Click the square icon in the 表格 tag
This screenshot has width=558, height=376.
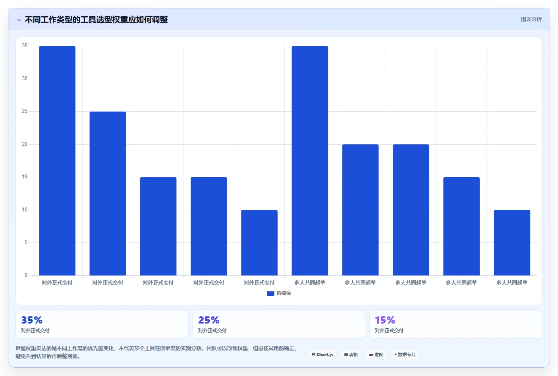click(x=346, y=355)
